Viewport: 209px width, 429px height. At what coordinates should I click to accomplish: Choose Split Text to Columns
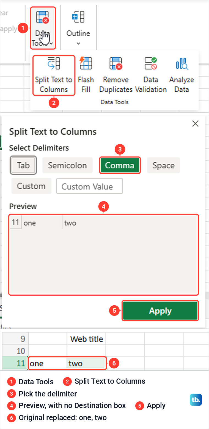pos(54,75)
